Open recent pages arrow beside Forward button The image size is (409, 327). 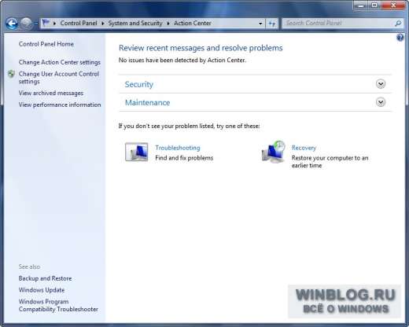coord(36,24)
